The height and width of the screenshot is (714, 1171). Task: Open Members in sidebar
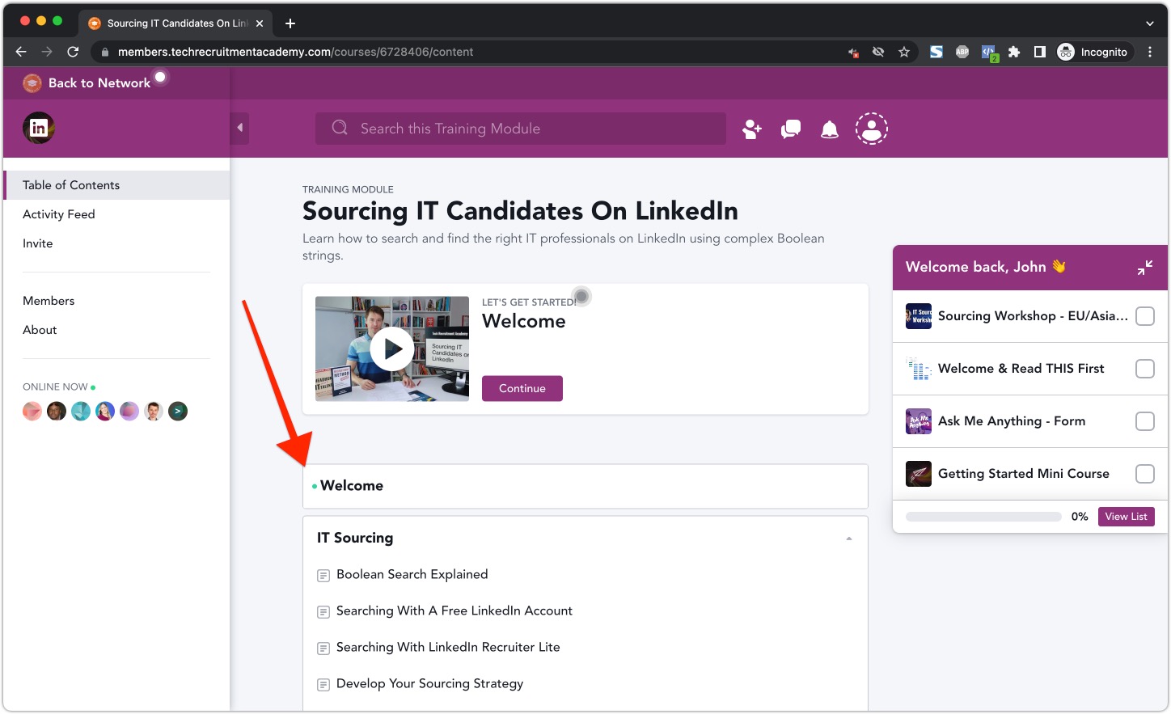click(49, 301)
